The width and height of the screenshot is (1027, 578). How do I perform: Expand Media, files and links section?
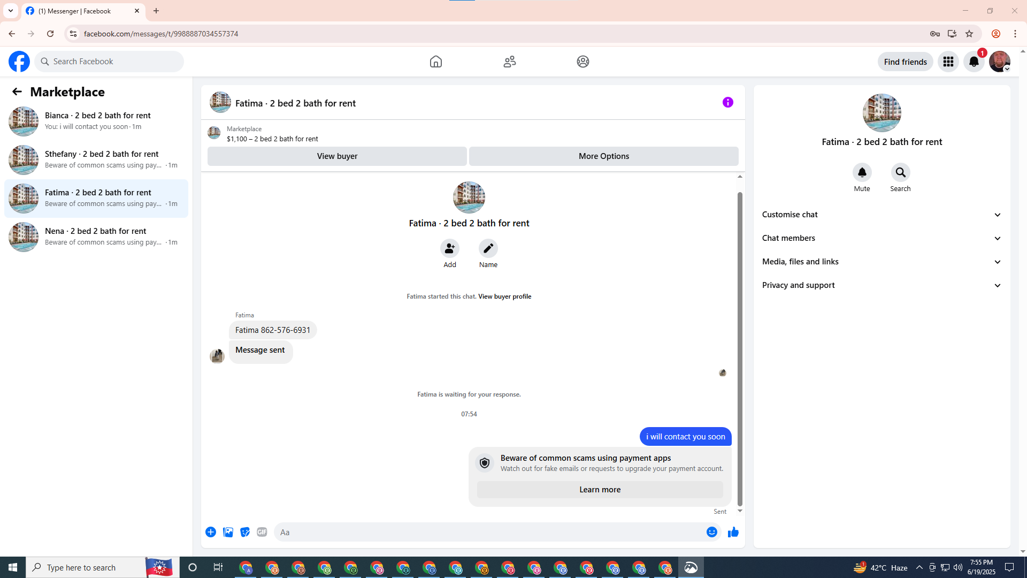click(882, 262)
